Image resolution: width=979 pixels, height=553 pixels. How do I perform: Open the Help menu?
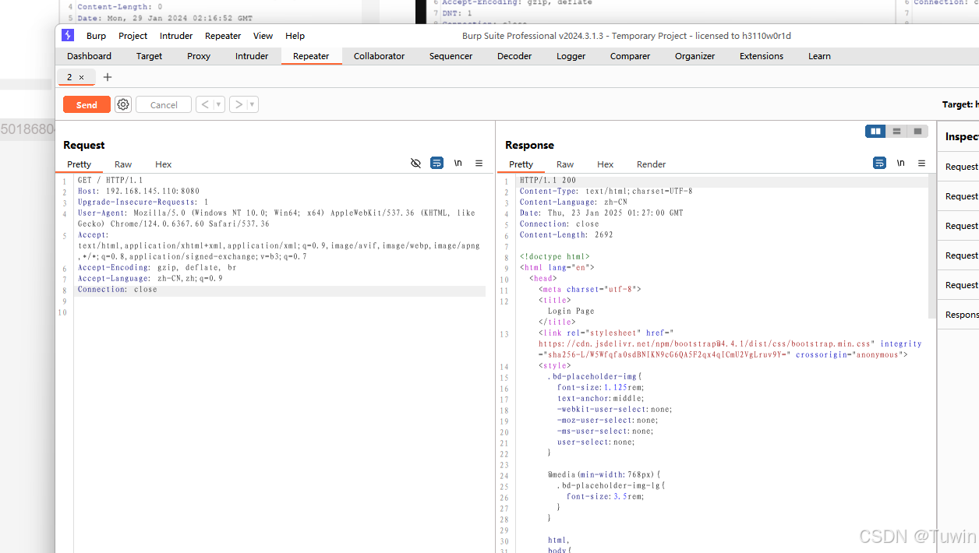click(295, 36)
